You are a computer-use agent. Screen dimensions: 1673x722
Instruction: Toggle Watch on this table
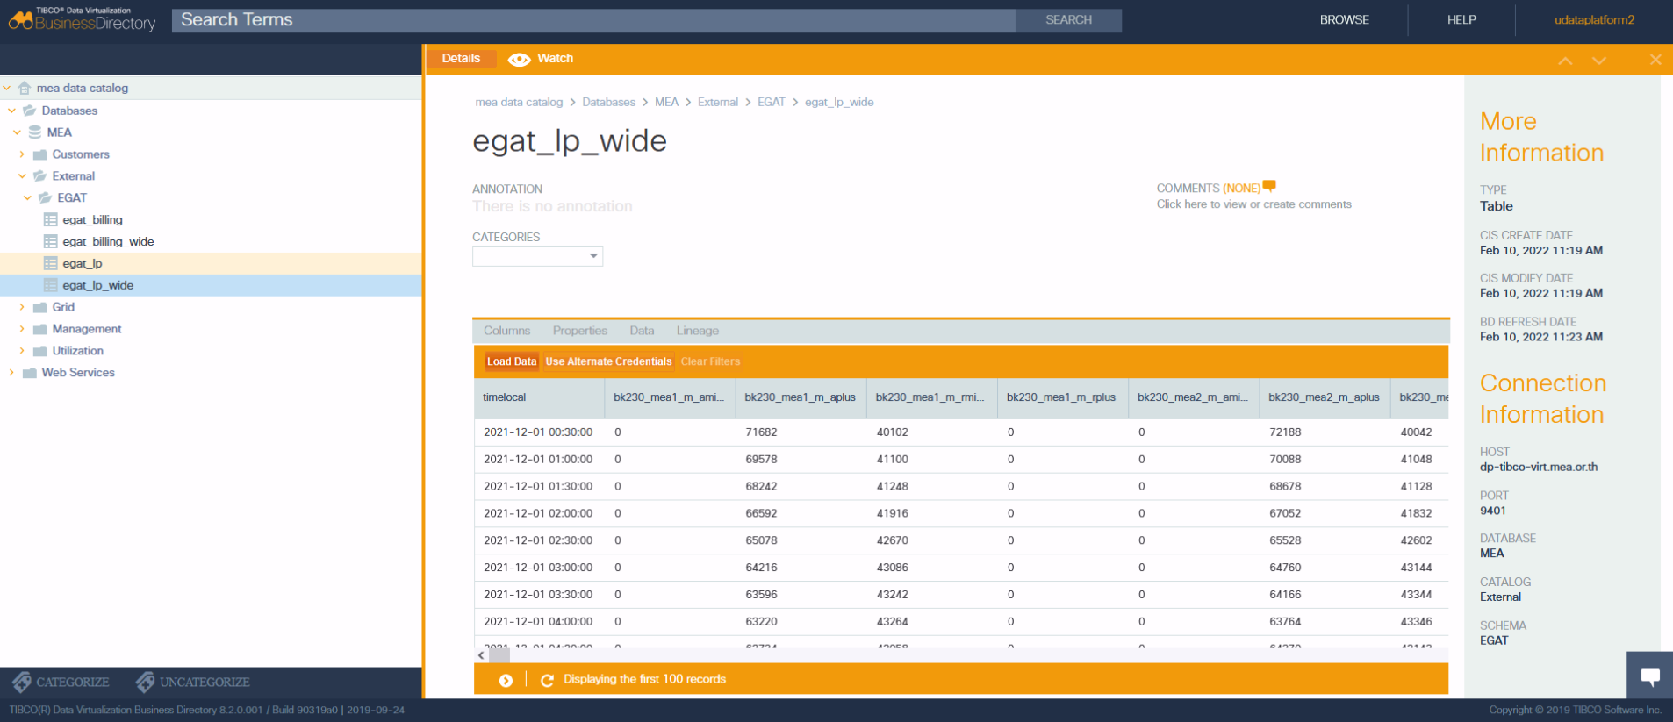[x=541, y=59]
